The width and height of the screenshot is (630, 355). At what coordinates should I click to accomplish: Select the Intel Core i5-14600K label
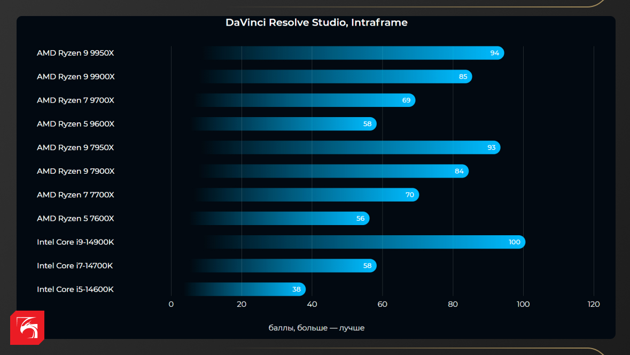tap(75, 289)
